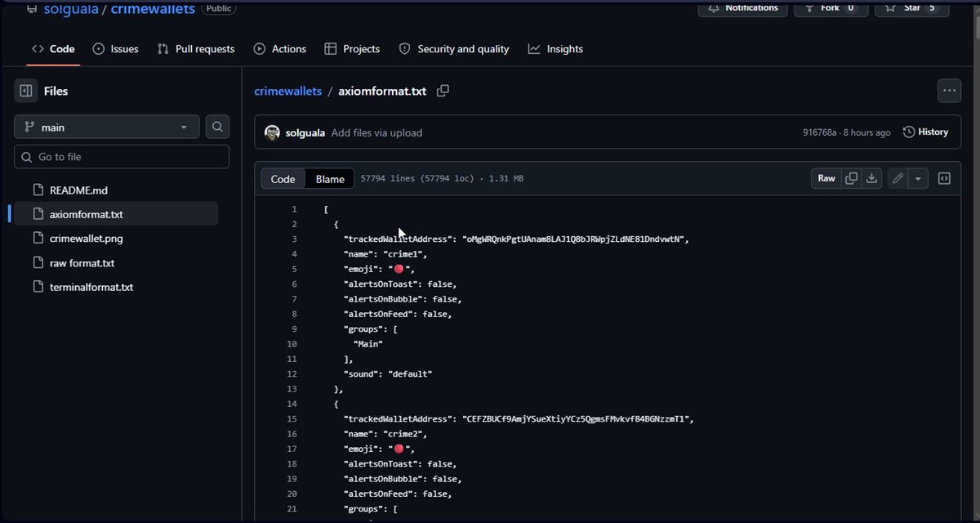
Task: Click the crimewallet.png file icon
Action: [x=37, y=239]
